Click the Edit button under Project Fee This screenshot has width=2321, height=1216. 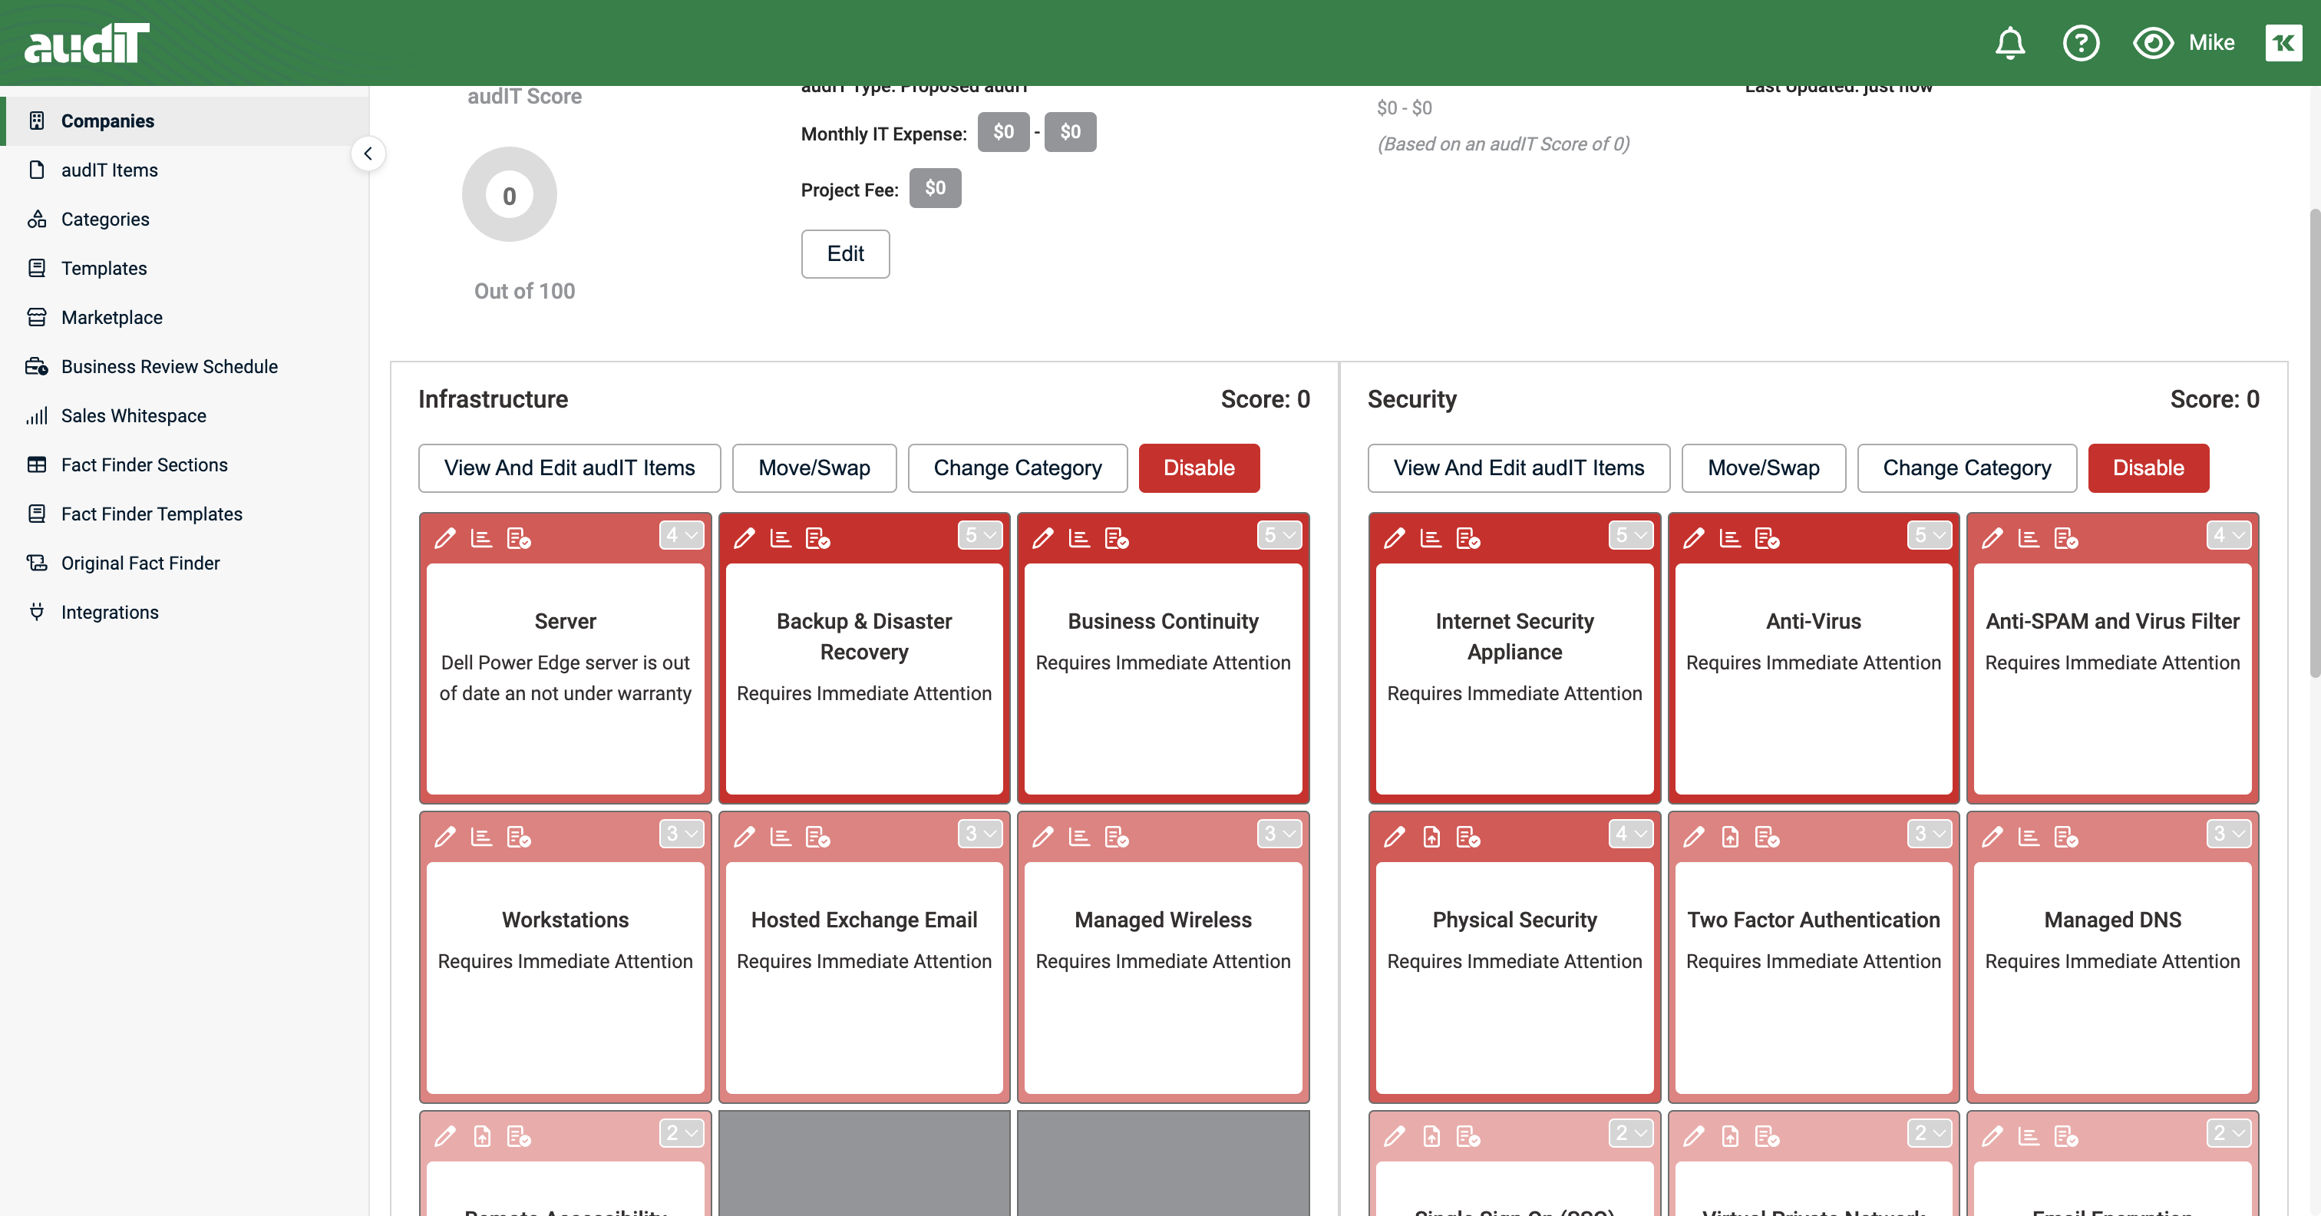point(845,254)
